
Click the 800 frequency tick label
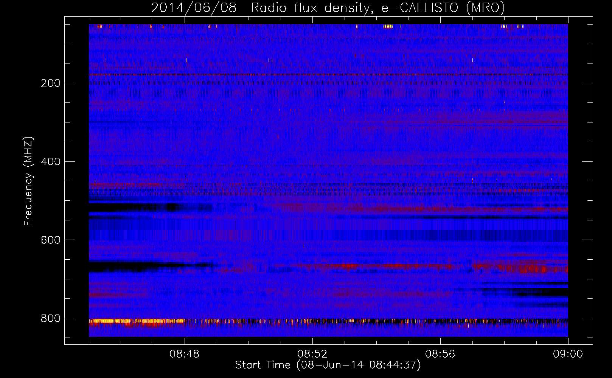[x=50, y=318]
